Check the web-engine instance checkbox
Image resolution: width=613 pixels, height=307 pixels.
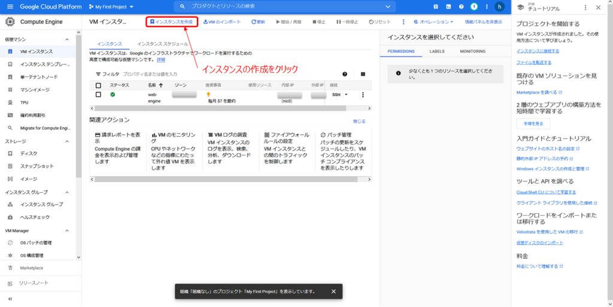click(99, 94)
